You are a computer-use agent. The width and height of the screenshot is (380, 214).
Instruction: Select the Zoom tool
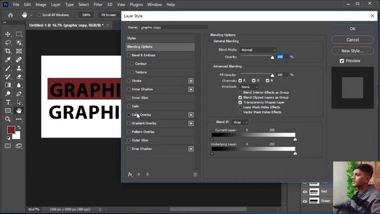(8, 119)
